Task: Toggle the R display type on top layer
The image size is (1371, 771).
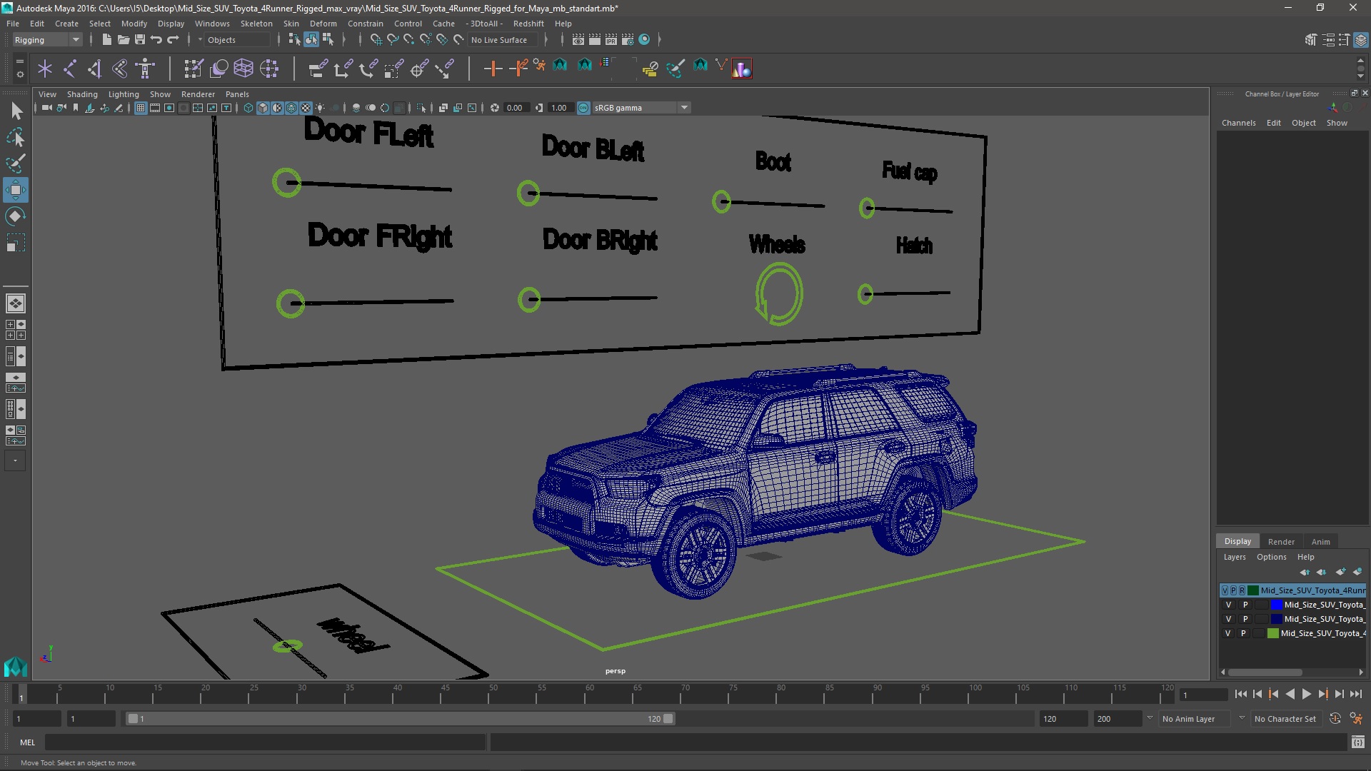Action: tap(1242, 590)
